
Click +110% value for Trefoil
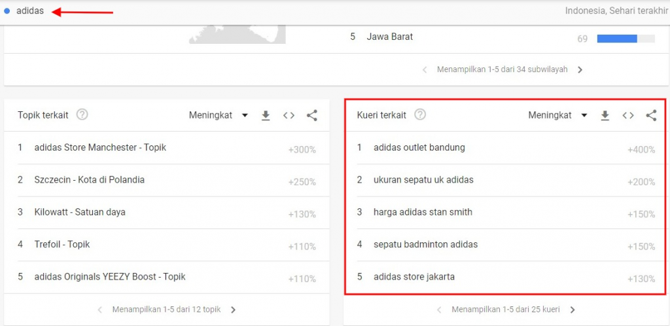point(302,247)
